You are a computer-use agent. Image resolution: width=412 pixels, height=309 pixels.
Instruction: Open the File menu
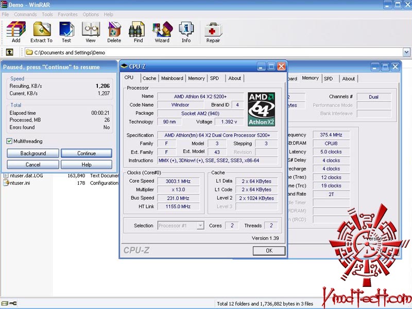pos(5,14)
